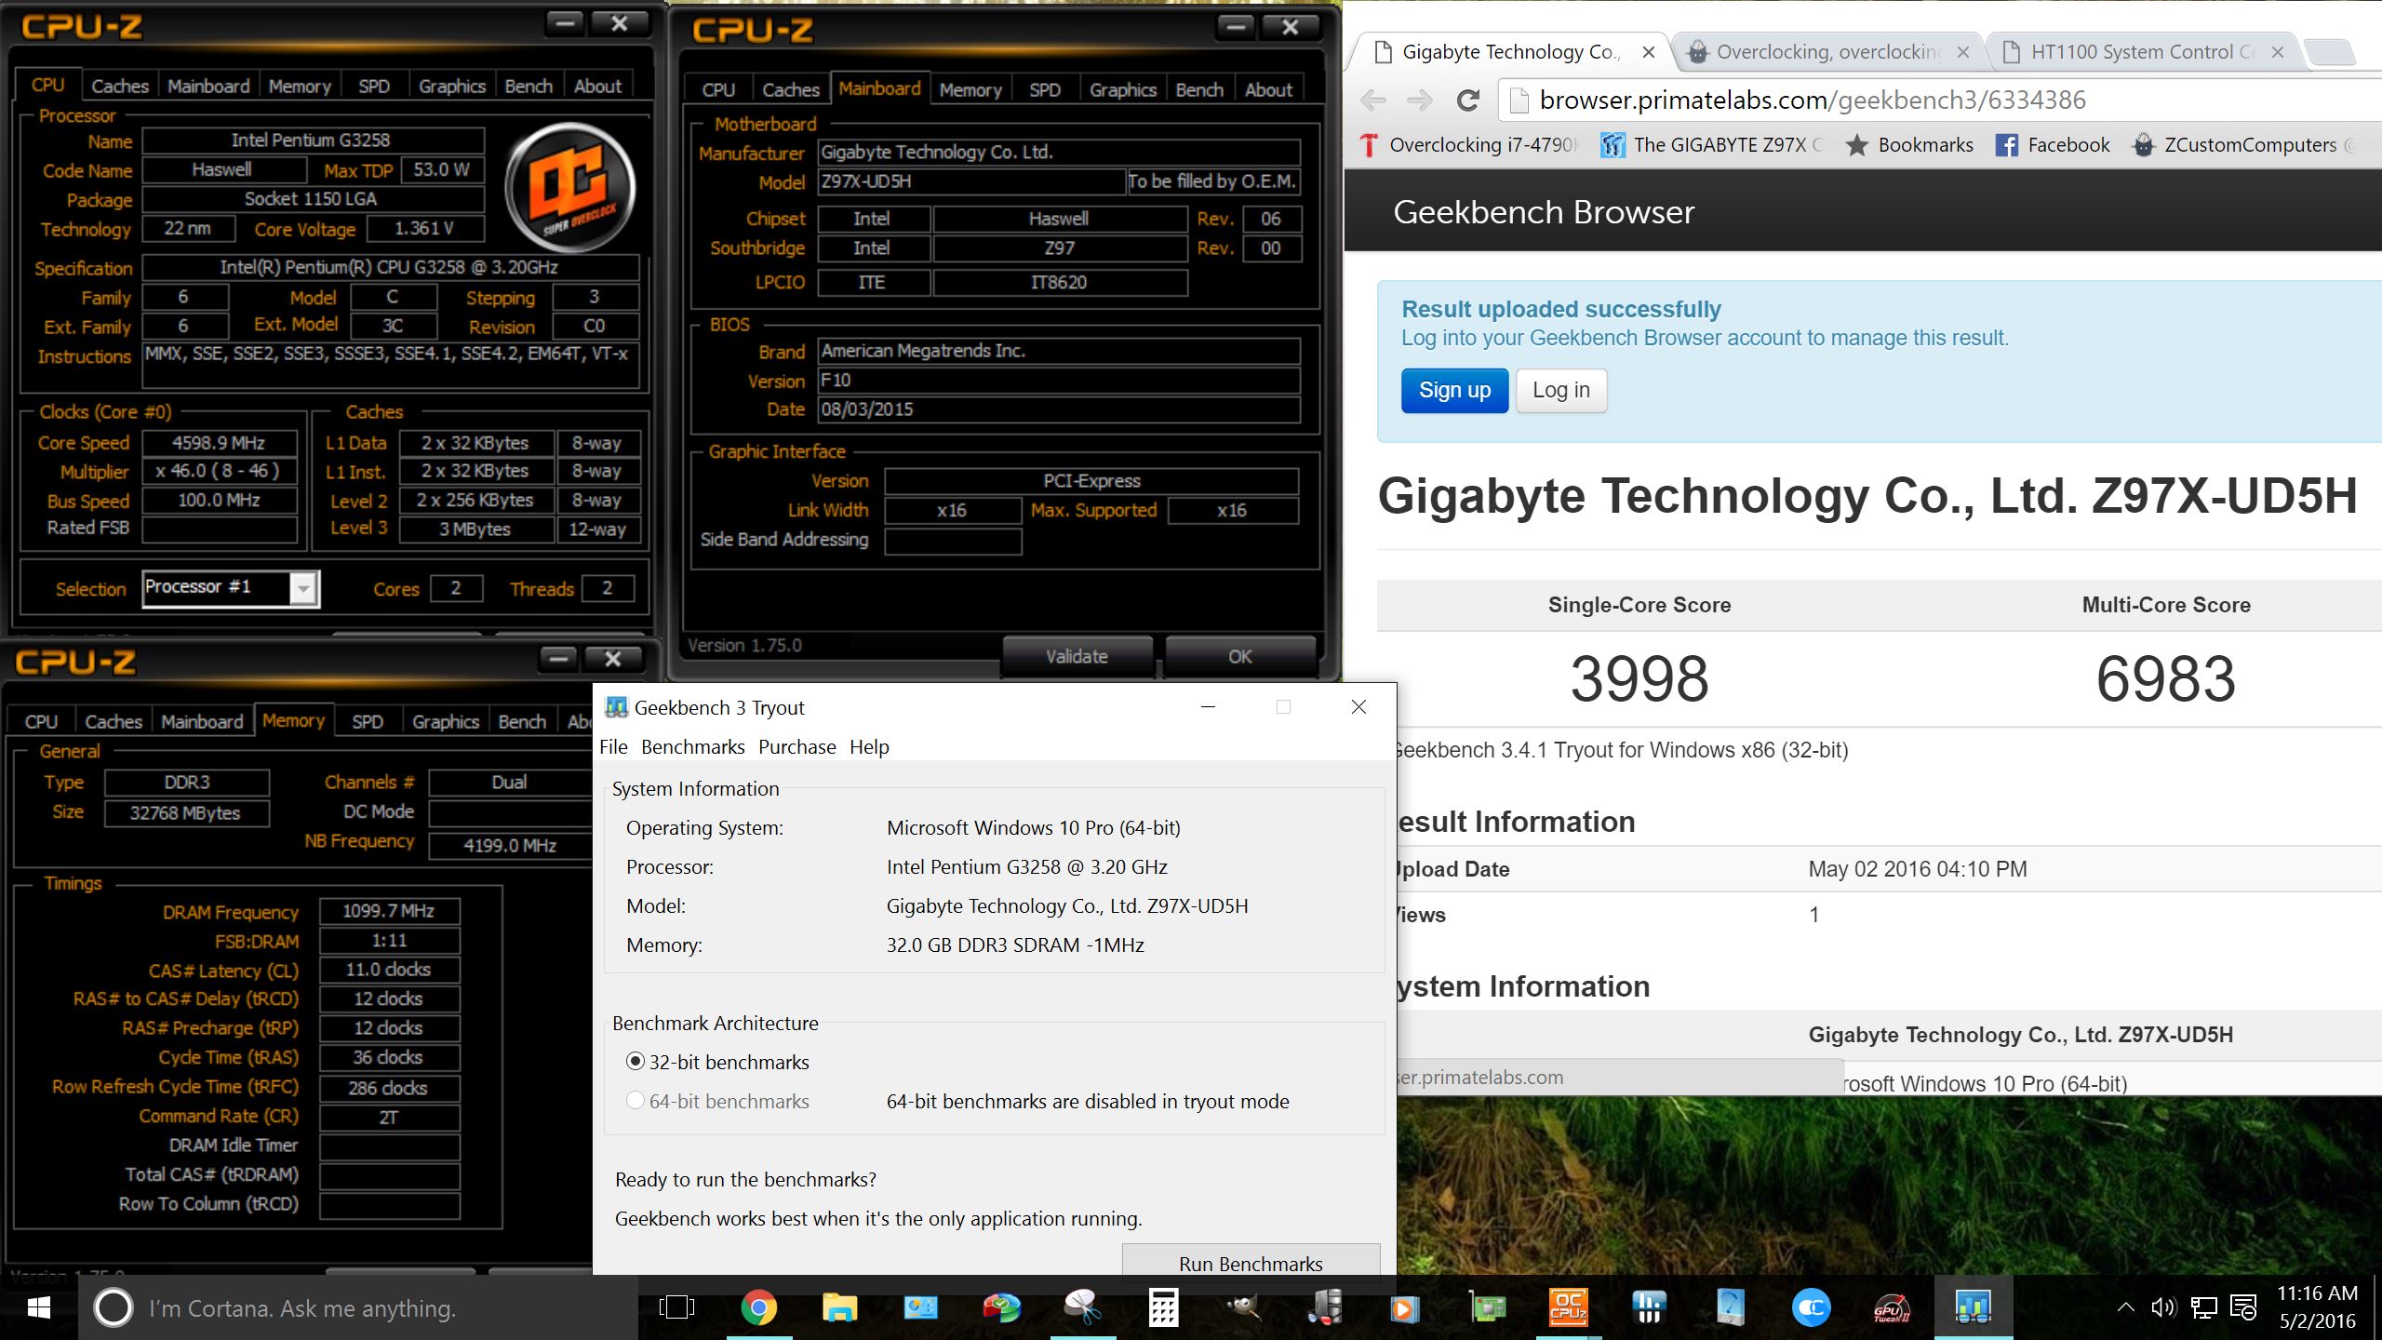The width and height of the screenshot is (2382, 1340).
Task: Open the Action Center notifications icon
Action: (2243, 1308)
